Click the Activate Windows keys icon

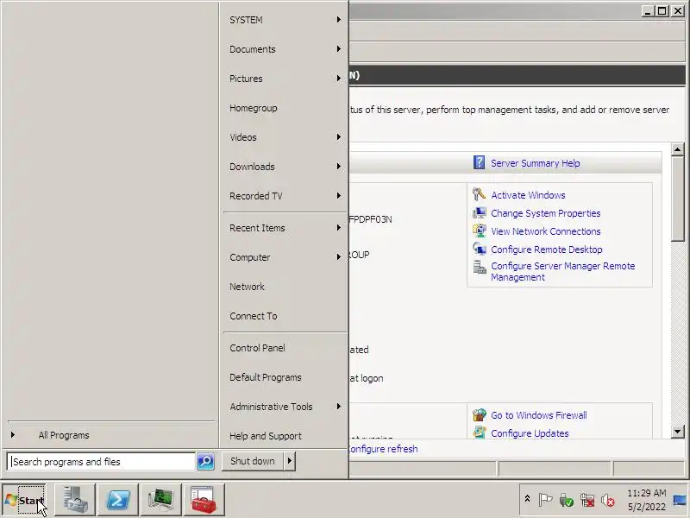(479, 194)
